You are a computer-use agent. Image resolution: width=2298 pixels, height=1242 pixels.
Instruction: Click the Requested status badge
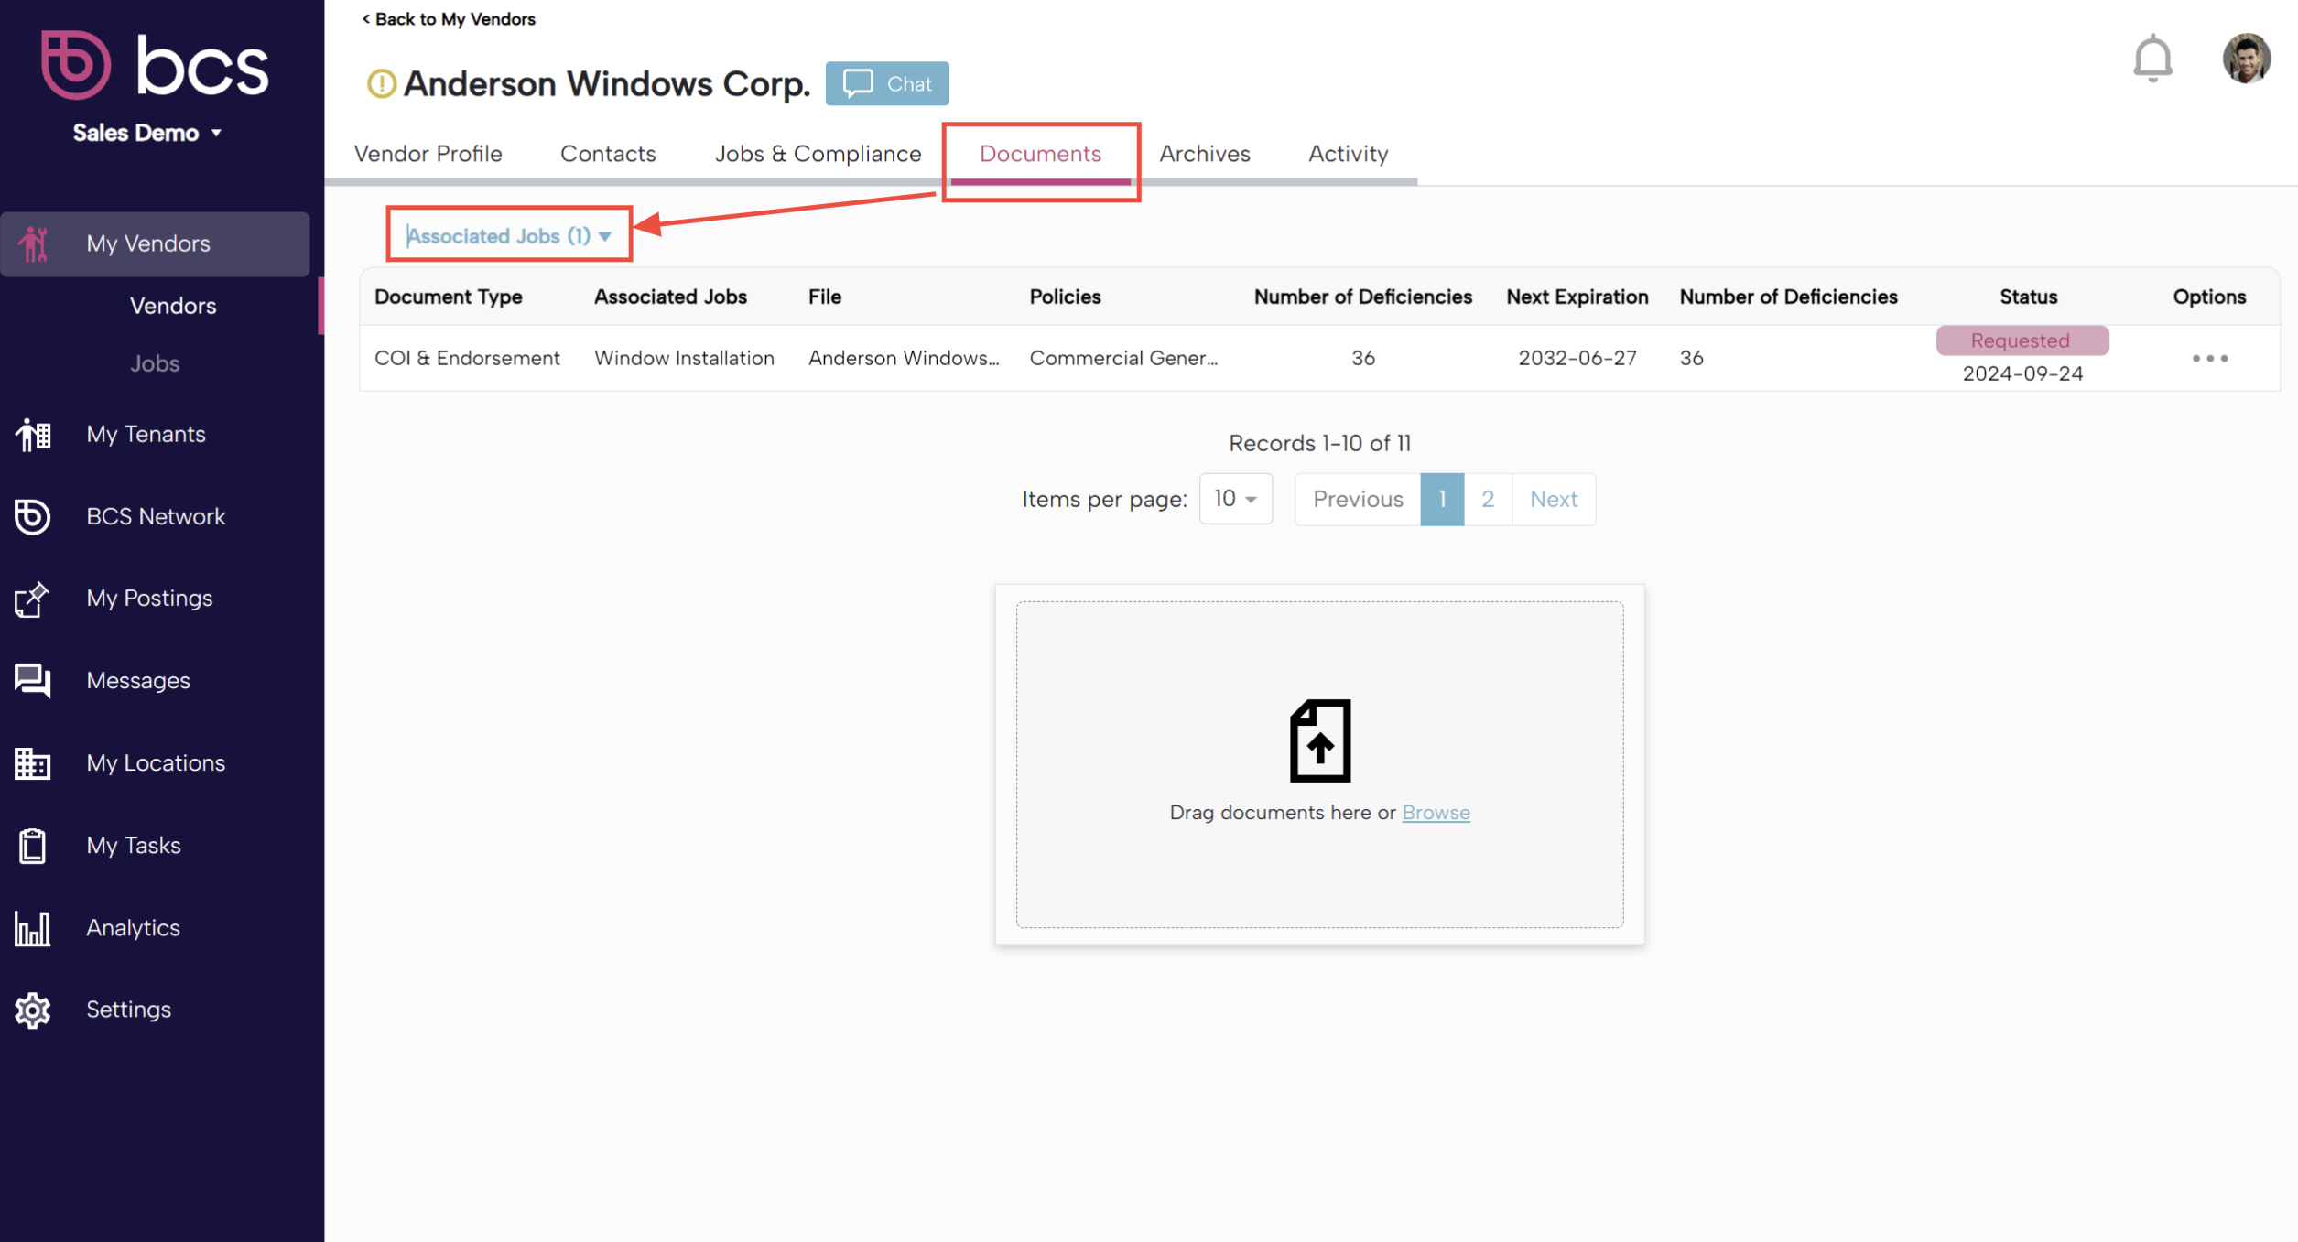tap(2022, 340)
